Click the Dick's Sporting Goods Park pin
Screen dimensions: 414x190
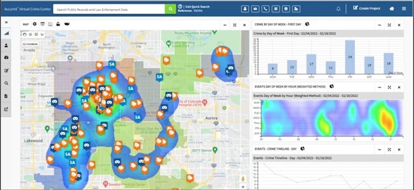169,43
